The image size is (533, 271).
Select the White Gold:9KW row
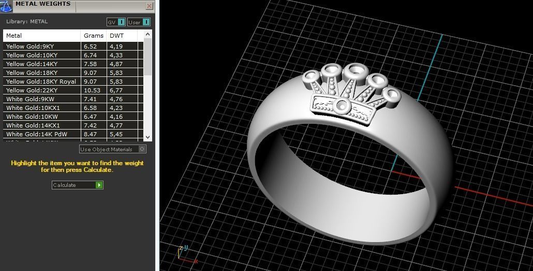tap(73, 100)
